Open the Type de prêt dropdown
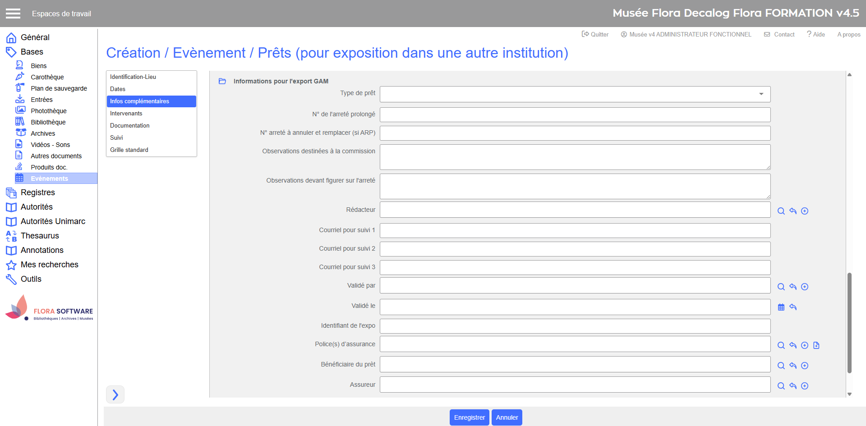 [575, 94]
